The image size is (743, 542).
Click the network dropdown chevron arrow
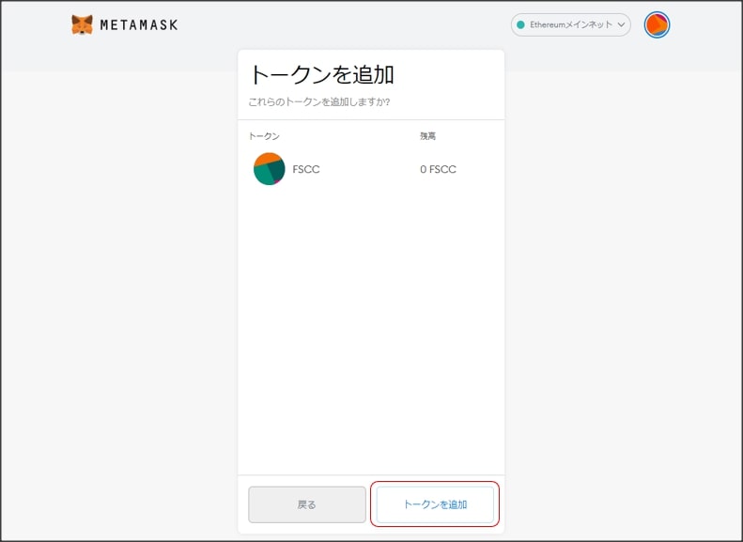click(x=621, y=25)
